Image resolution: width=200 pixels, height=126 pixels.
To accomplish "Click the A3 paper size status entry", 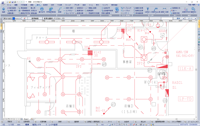I will point(4,125).
